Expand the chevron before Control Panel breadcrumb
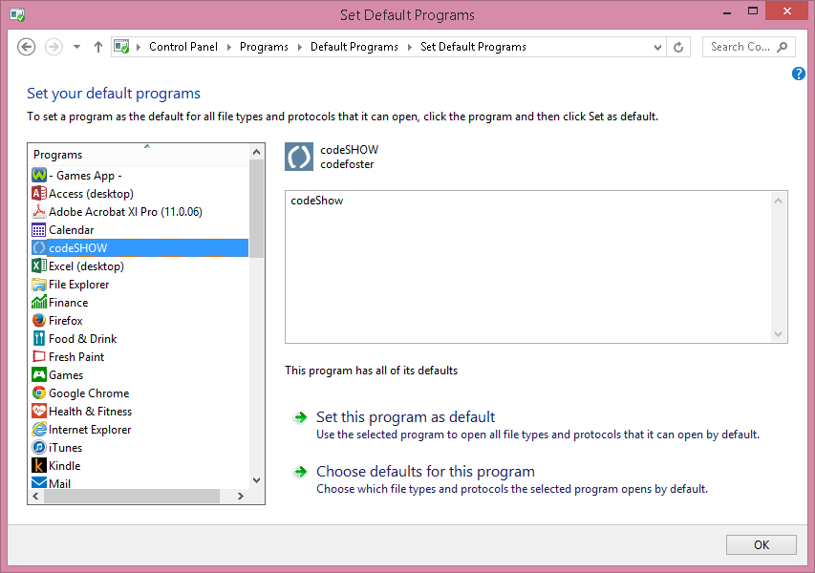Viewport: 815px width, 573px height. point(139,48)
